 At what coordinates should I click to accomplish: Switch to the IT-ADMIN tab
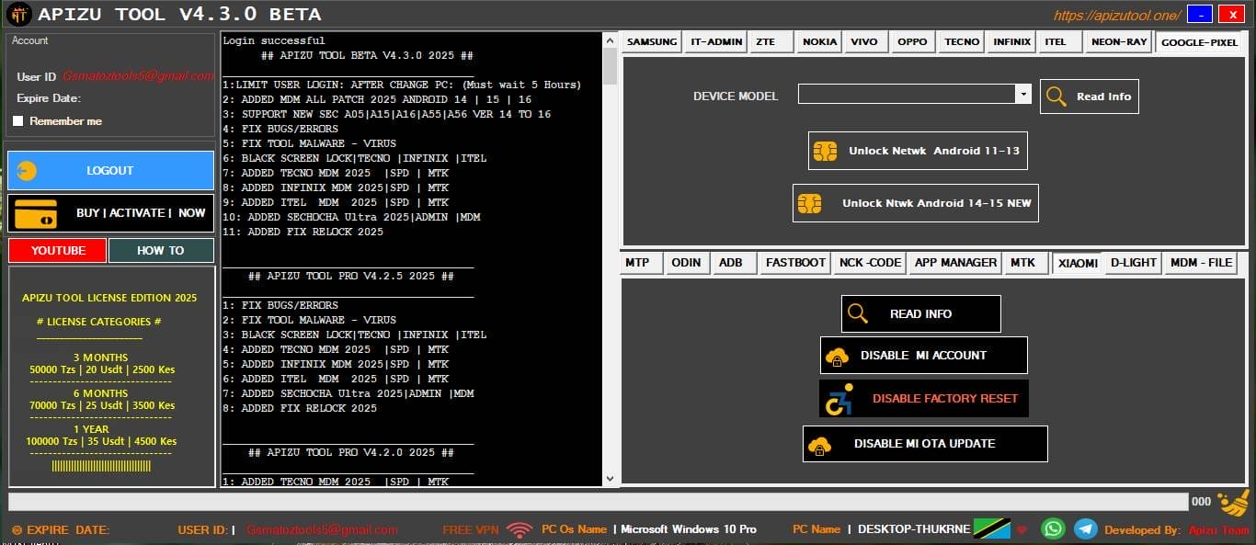click(x=714, y=42)
